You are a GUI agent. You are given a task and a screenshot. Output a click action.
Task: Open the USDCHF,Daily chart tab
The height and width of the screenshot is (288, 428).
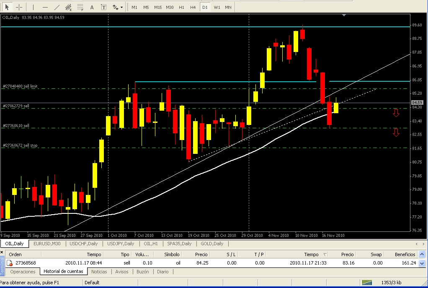click(x=83, y=244)
